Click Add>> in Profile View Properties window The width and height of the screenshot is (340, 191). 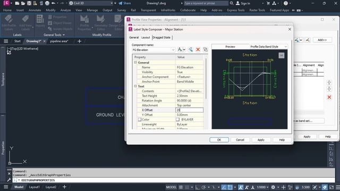click(x=322, y=40)
